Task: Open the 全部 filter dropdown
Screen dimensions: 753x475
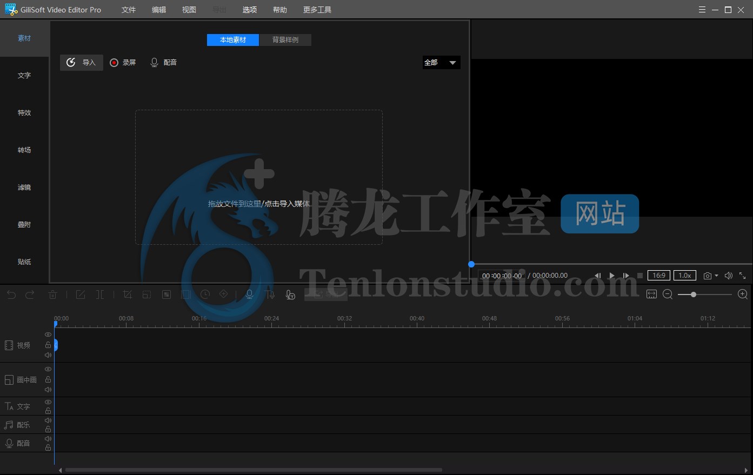Action: pos(441,63)
